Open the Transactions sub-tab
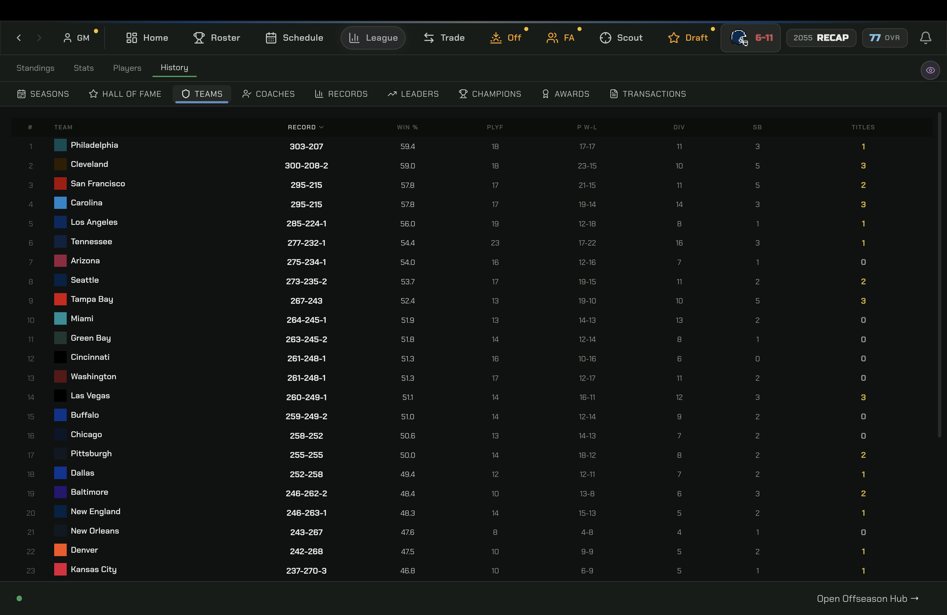 tap(648, 94)
